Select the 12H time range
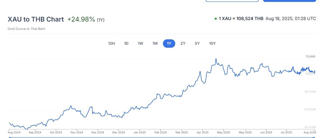The height and width of the screenshot is (138, 324). coord(111,43)
